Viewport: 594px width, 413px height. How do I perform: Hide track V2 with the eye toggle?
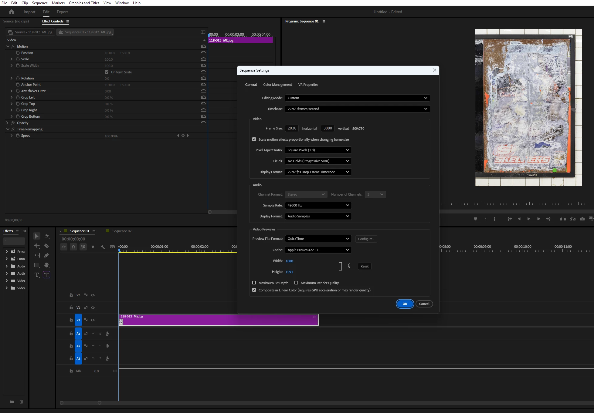tap(93, 307)
